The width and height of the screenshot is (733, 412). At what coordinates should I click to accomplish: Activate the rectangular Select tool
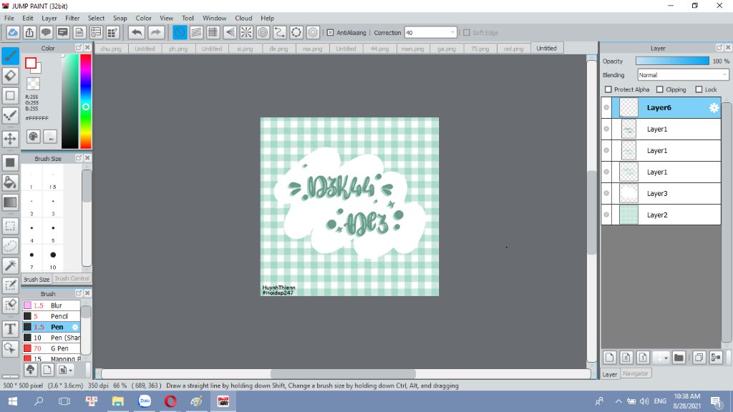click(x=10, y=226)
